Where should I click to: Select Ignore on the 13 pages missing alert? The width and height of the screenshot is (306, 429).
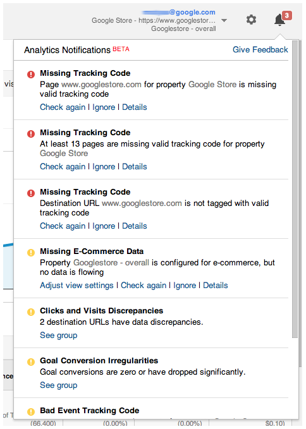pyautogui.click(x=104, y=167)
